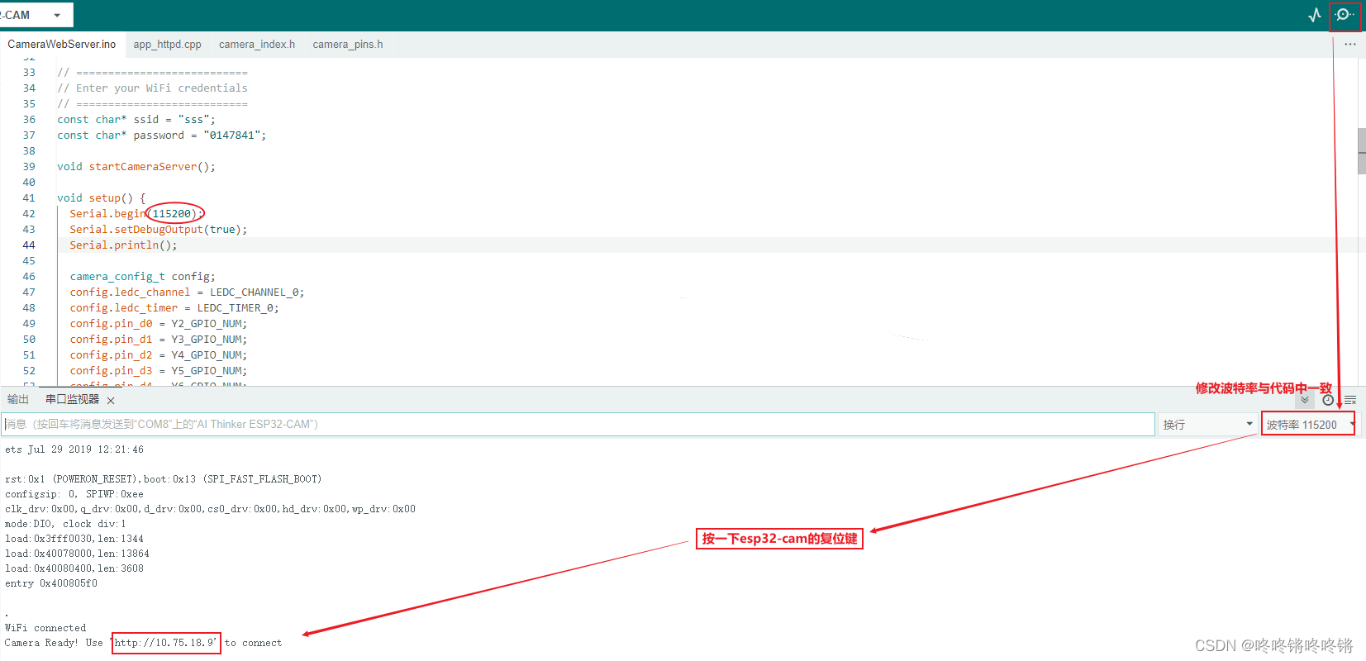Click 'WiFi connected' line in serial output
The image size is (1366, 661).
45,628
